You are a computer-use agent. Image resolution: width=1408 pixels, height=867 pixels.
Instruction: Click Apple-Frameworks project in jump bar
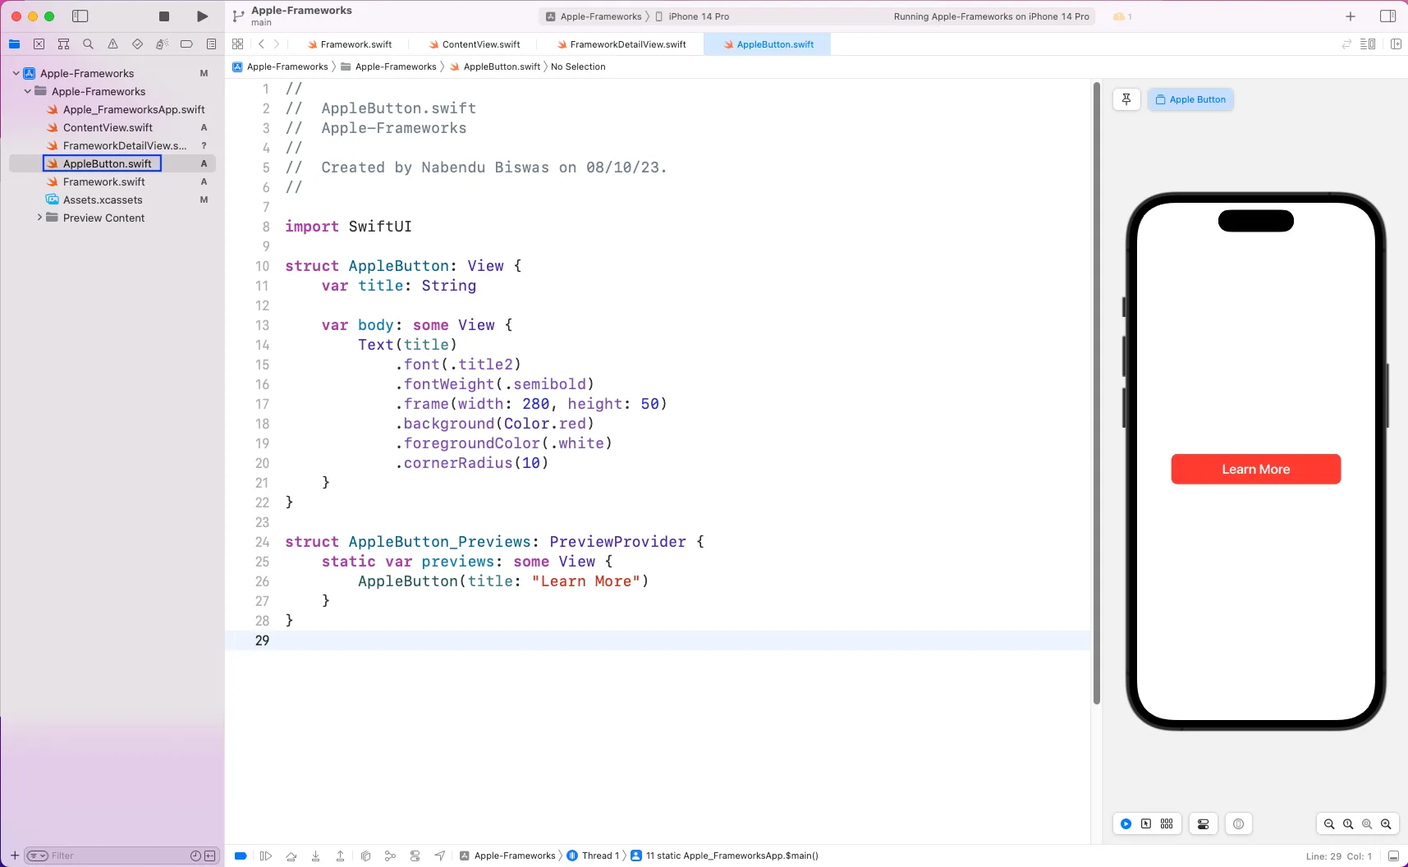(x=280, y=67)
